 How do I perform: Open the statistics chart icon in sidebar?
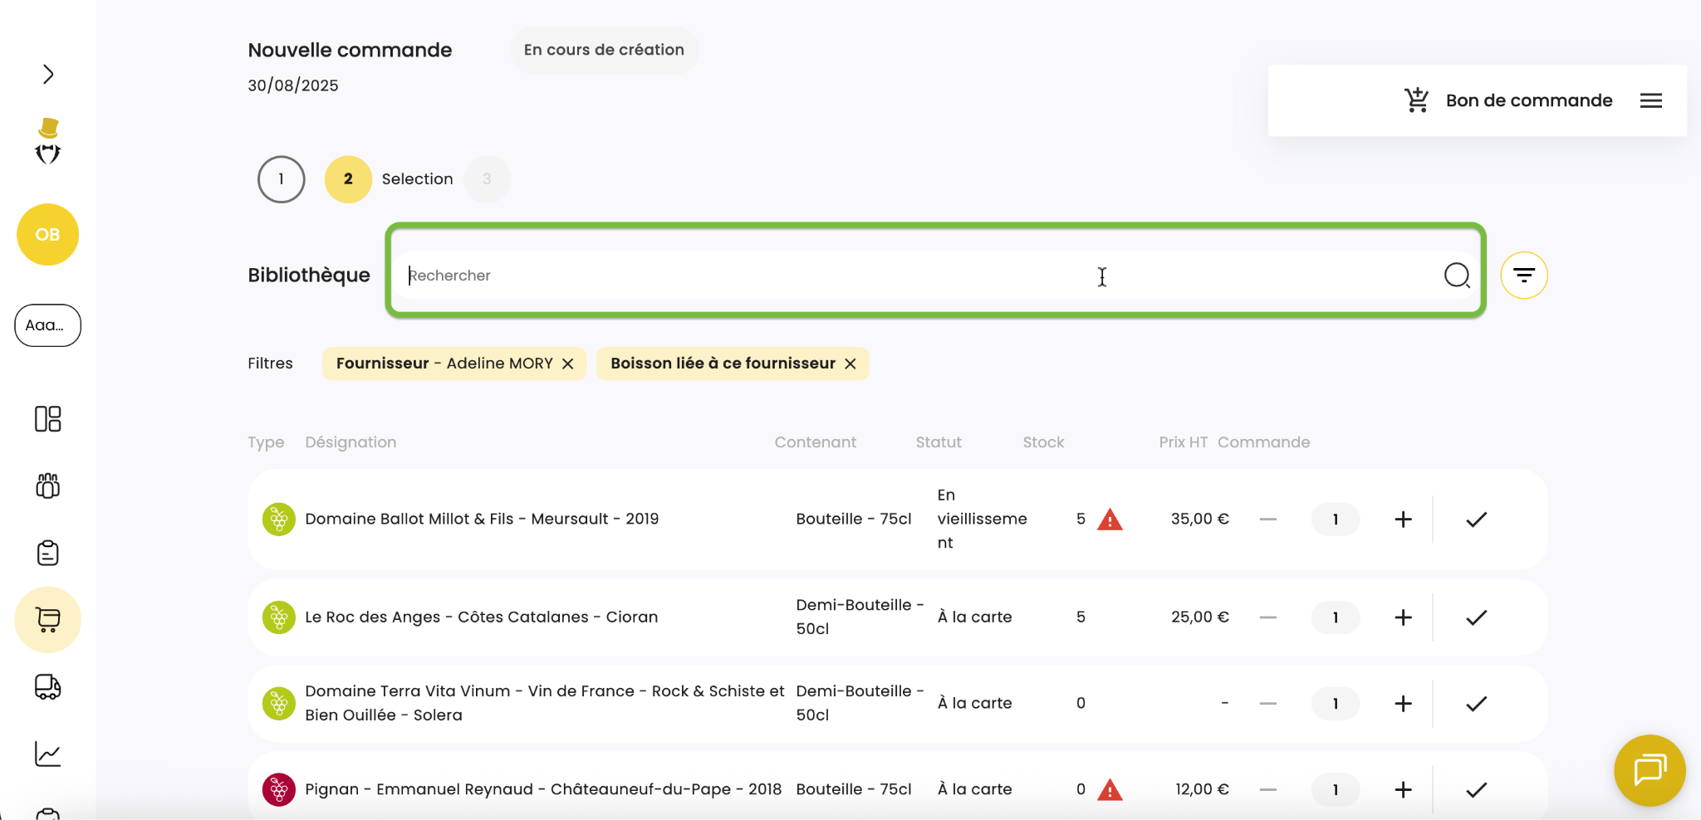(x=48, y=754)
